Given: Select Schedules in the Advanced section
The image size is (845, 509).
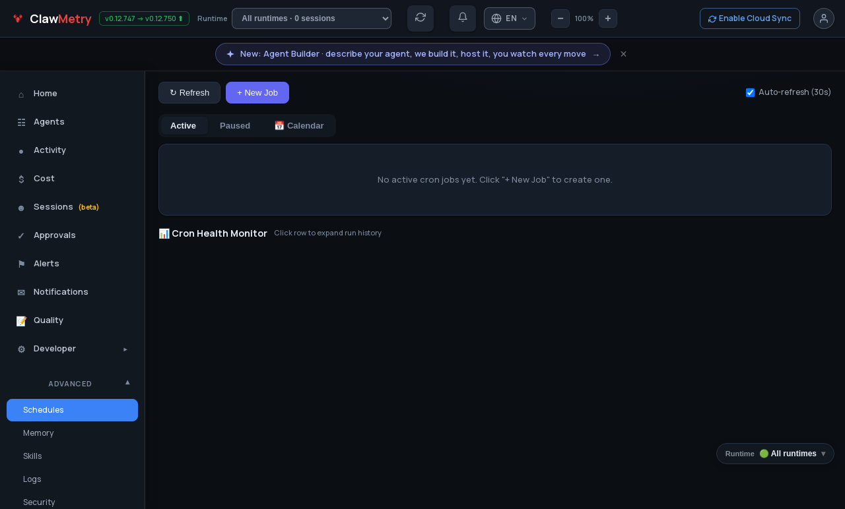Looking at the screenshot, I should coord(72,410).
